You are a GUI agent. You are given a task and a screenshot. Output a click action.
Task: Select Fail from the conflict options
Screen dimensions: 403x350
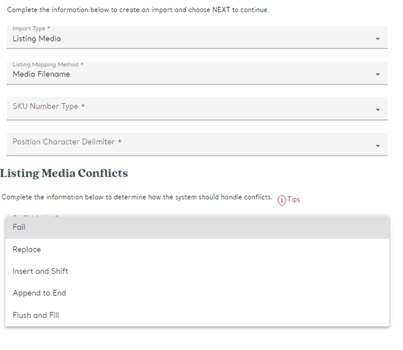pos(19,227)
